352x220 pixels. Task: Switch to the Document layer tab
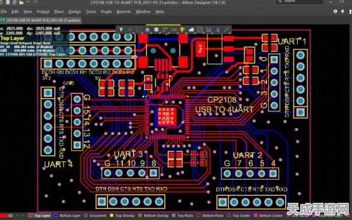pyautogui.click(x=95, y=215)
